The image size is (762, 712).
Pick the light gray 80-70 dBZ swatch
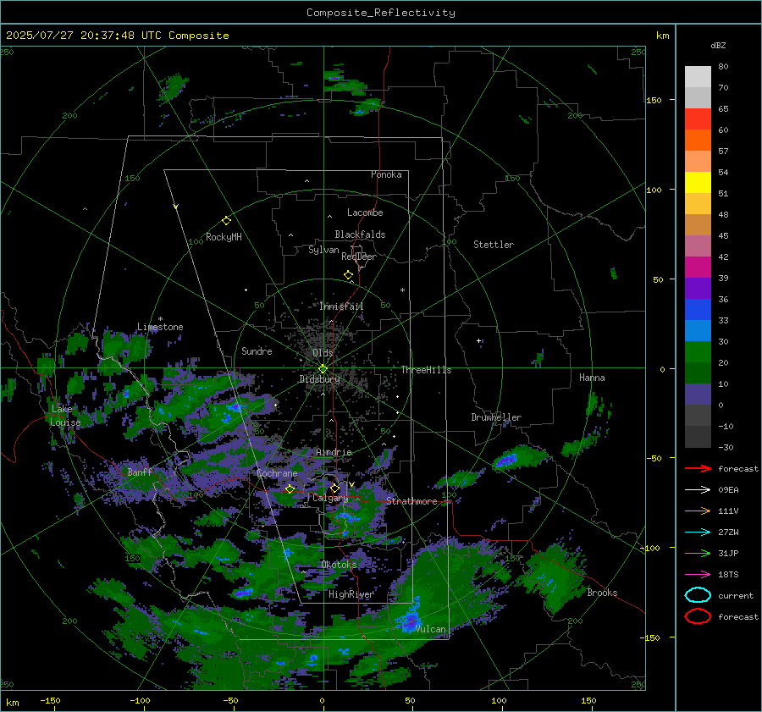coord(698,77)
